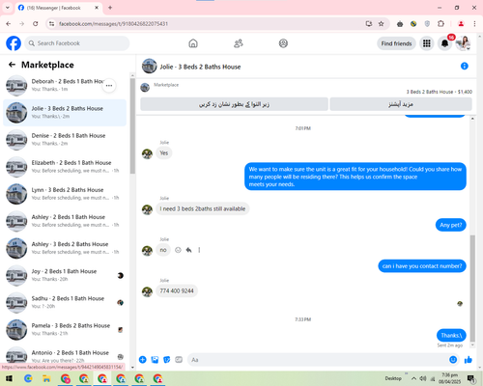
Task: Click Jolie's avatar in chat header
Action: click(150, 66)
